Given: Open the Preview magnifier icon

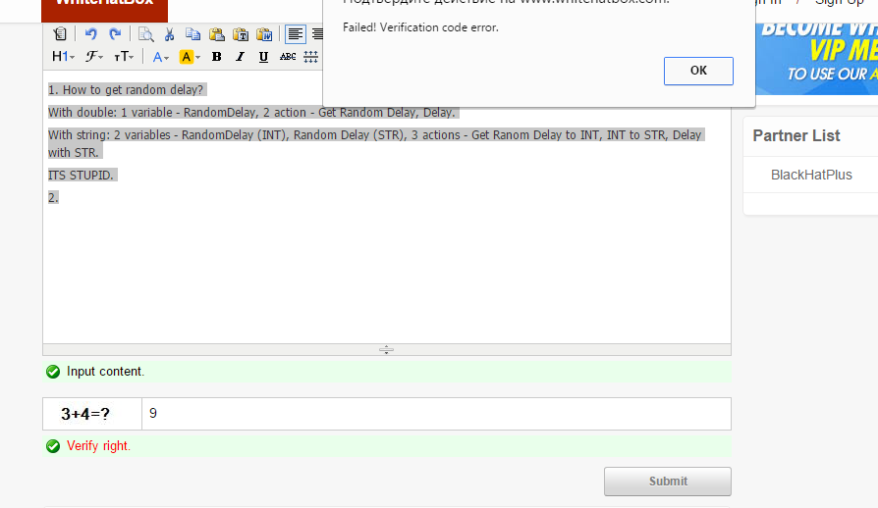Looking at the screenshot, I should pyautogui.click(x=145, y=34).
